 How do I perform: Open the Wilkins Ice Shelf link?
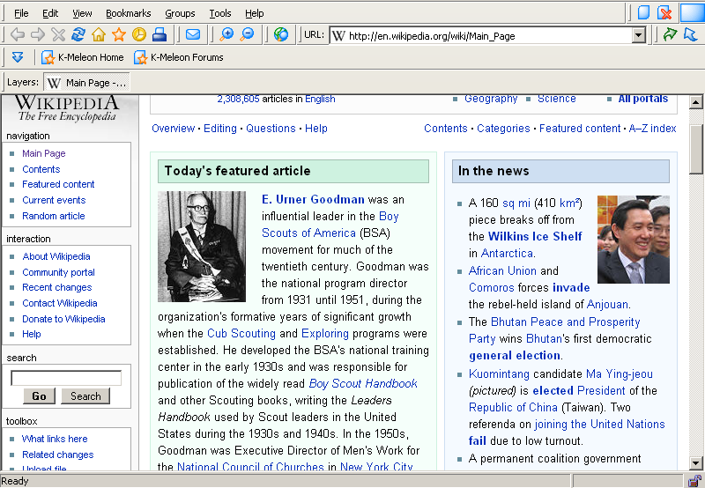coord(535,236)
